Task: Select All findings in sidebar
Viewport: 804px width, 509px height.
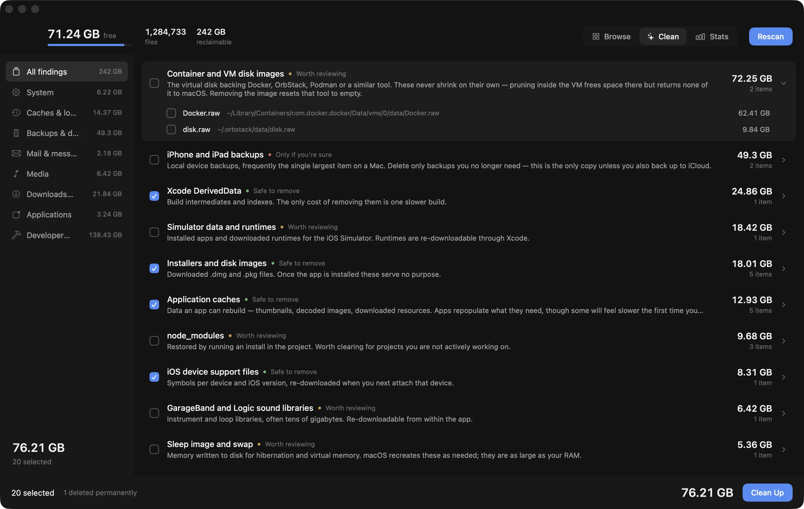Action: [x=67, y=72]
